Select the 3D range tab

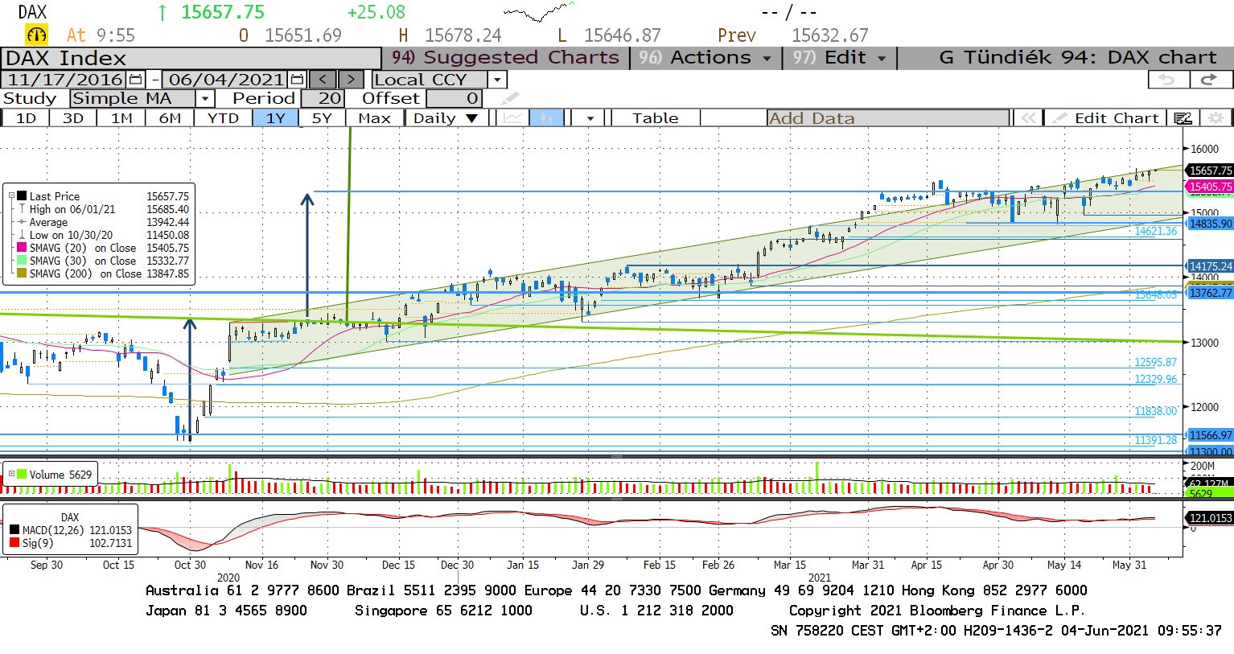(73, 118)
